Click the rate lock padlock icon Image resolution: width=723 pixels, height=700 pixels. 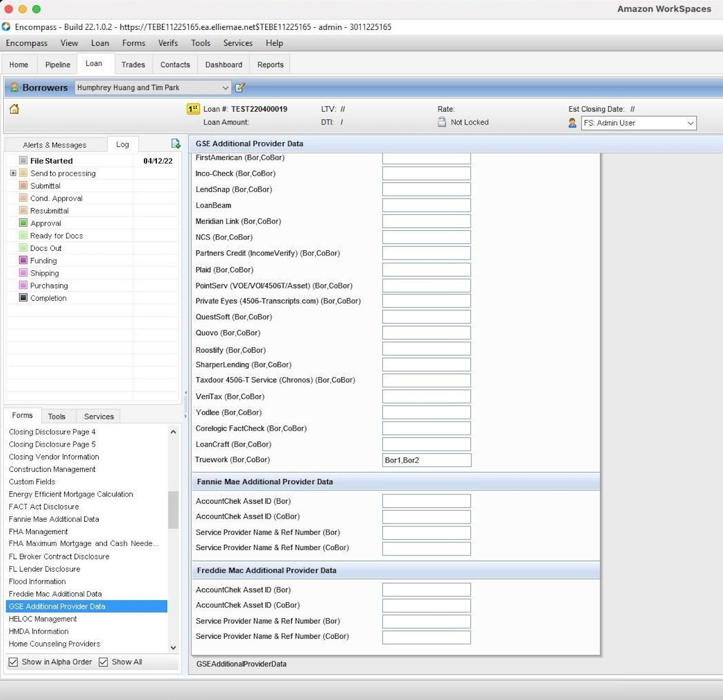click(x=442, y=122)
